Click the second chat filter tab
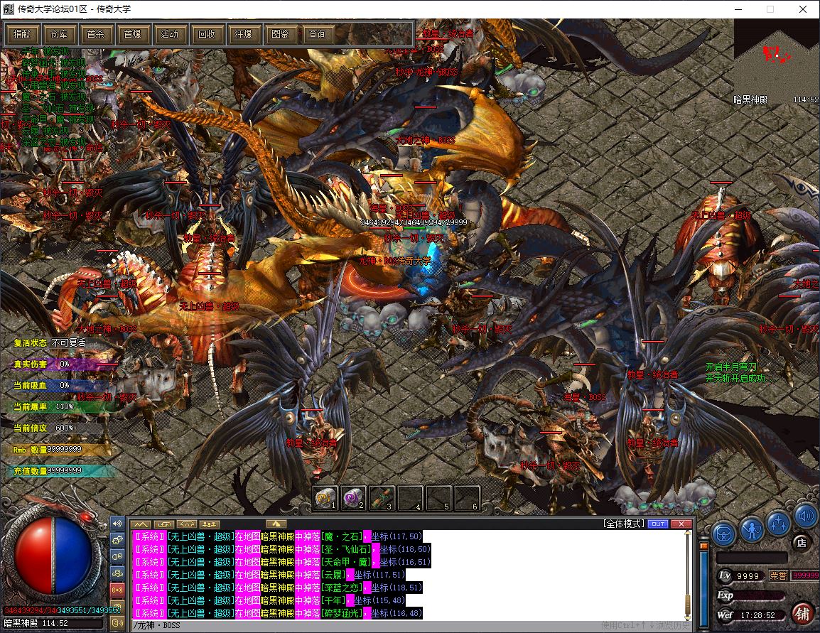The image size is (820, 633). pyautogui.click(x=163, y=524)
